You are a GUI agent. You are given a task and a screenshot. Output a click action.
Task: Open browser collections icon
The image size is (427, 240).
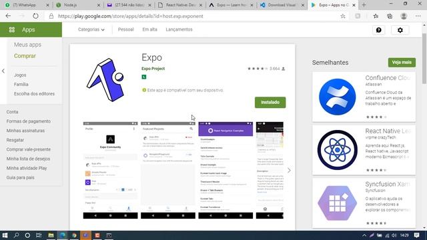pyautogui.click(x=390, y=16)
